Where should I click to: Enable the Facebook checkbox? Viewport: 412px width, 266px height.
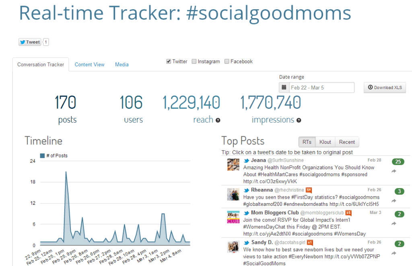coord(227,62)
